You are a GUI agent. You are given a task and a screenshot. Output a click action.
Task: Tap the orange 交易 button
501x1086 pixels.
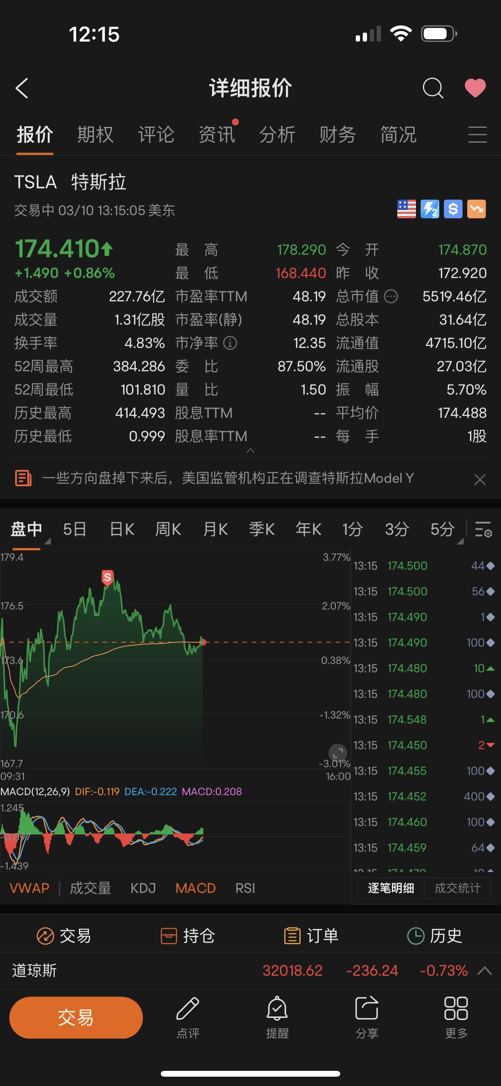click(x=76, y=1017)
